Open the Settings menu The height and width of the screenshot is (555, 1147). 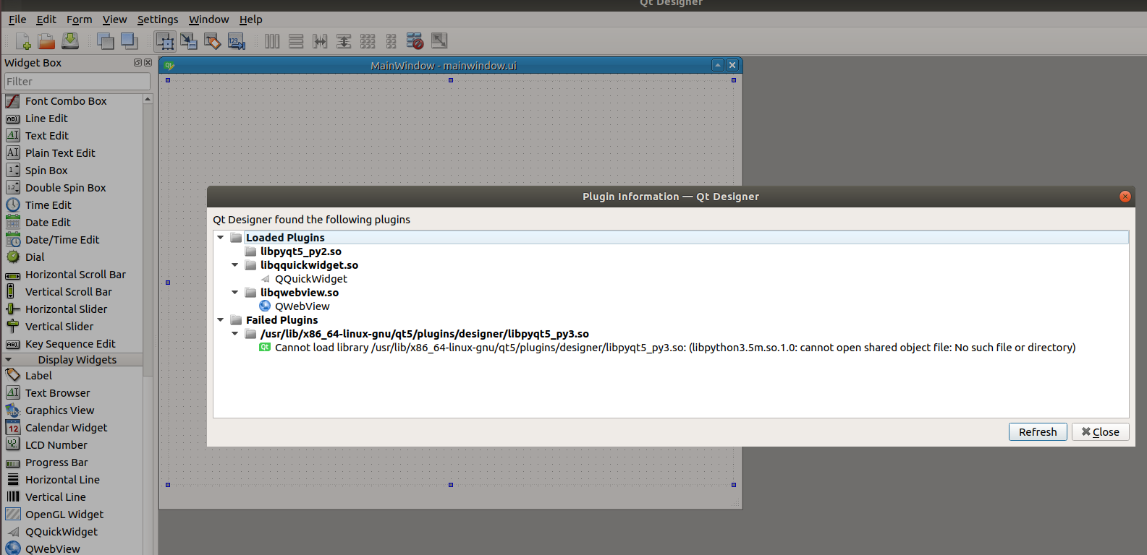[158, 20]
